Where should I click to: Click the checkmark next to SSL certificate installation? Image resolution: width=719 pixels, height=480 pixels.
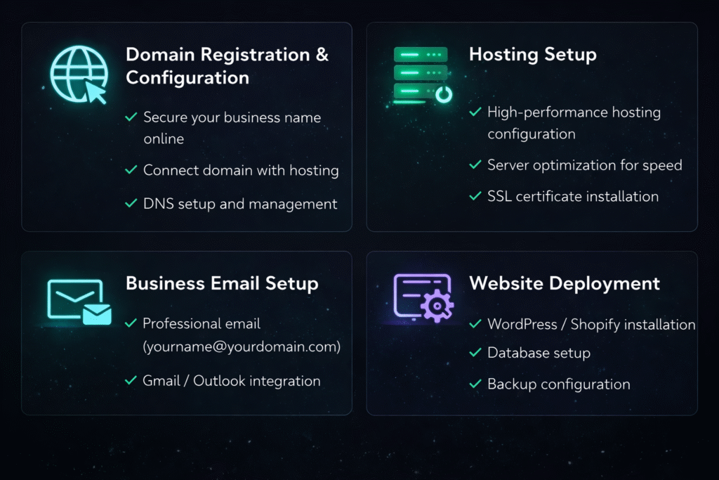[x=475, y=196]
